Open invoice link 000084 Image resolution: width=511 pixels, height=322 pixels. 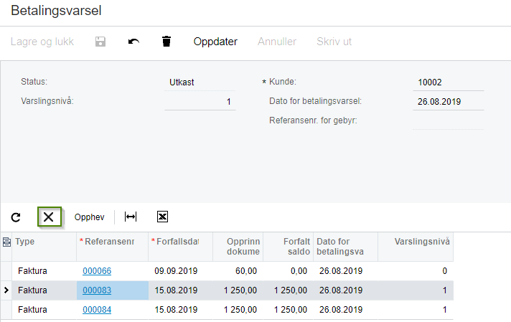click(97, 310)
